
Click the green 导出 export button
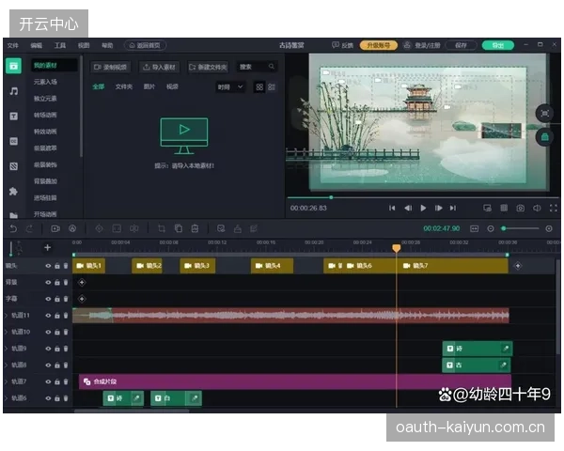click(498, 45)
